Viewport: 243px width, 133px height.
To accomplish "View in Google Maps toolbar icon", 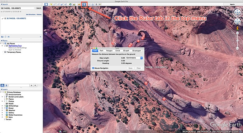I will 100,4.
